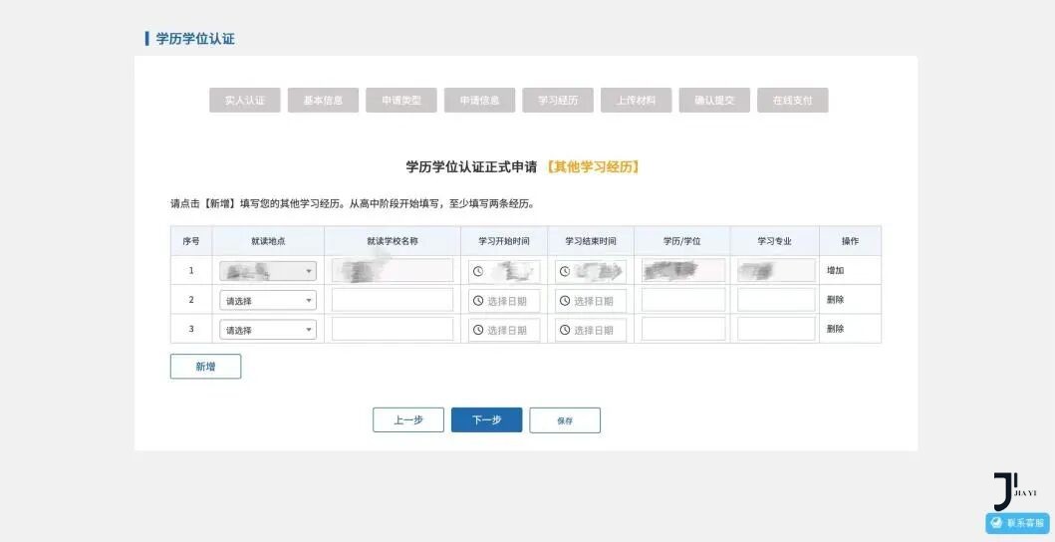Go to the 学习经历 step tab
This screenshot has height=542, width=1055.
click(557, 101)
